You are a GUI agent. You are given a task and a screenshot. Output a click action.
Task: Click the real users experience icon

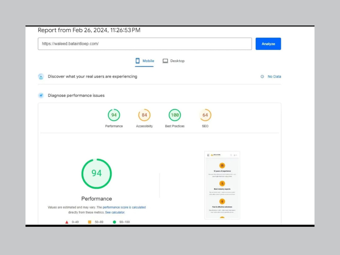tap(41, 76)
